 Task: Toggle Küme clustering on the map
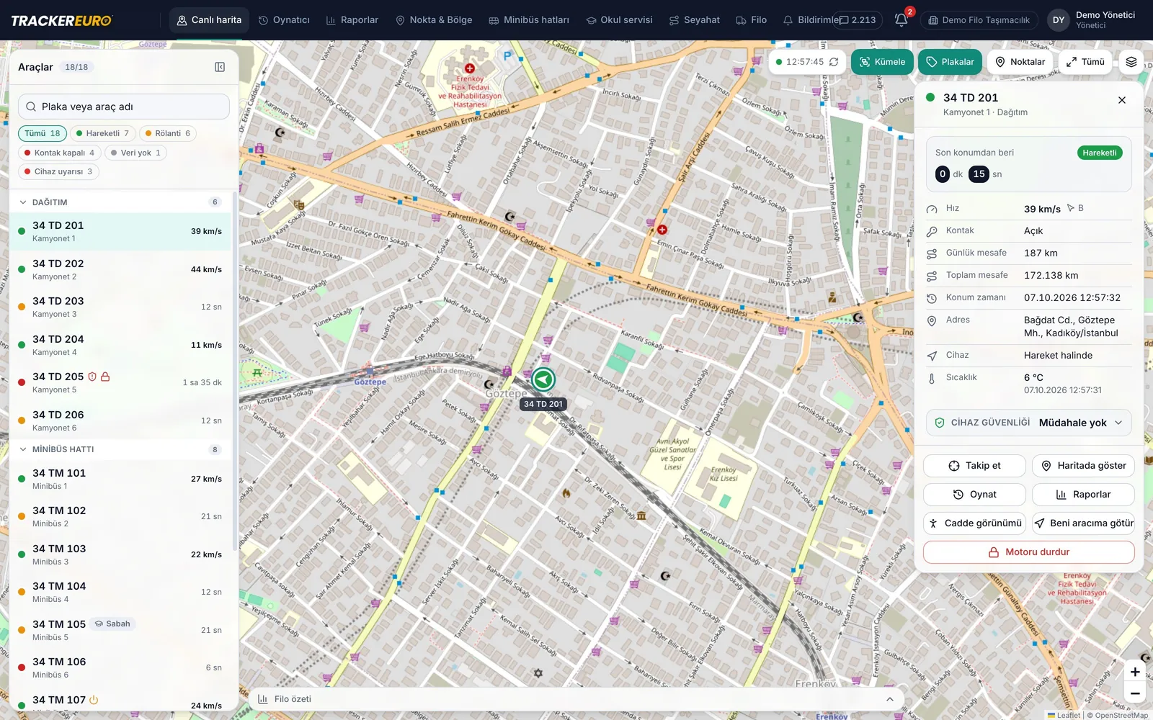click(882, 62)
